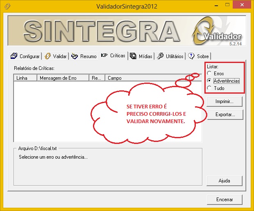Click the Validar tab wrench icon

pyautogui.click(x=48, y=56)
